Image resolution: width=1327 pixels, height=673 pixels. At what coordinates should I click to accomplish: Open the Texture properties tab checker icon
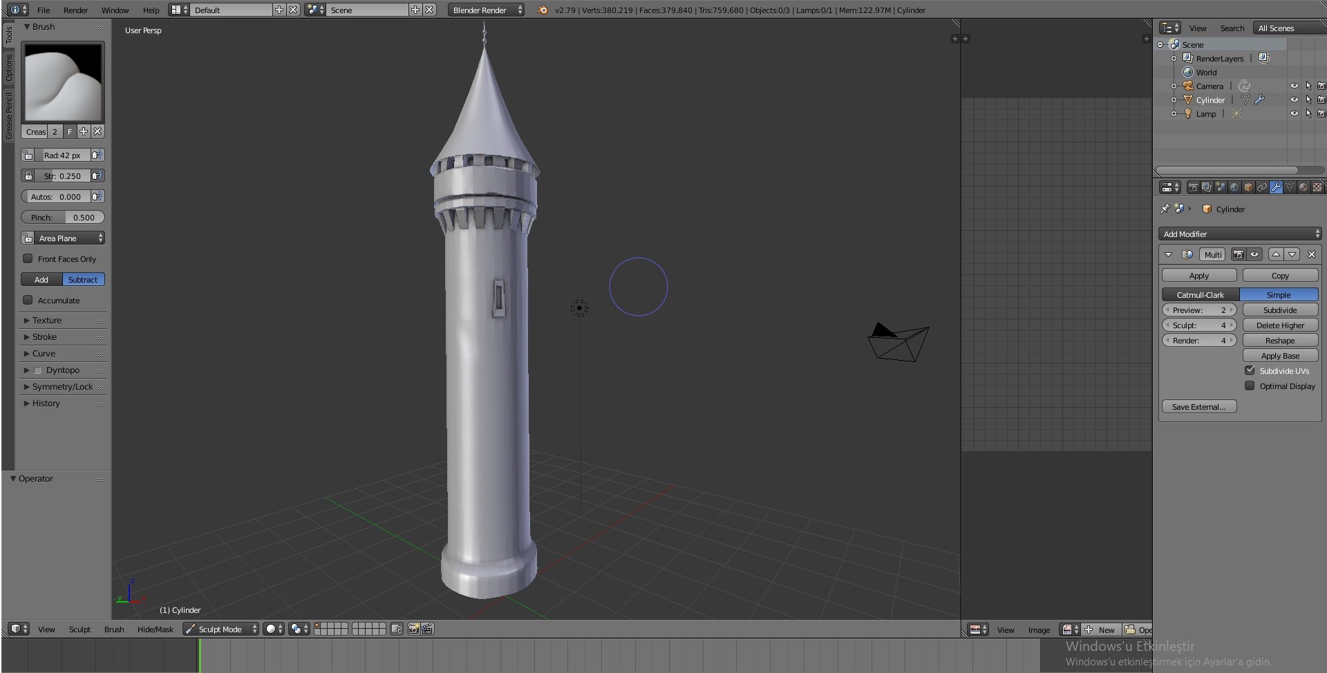point(1317,187)
